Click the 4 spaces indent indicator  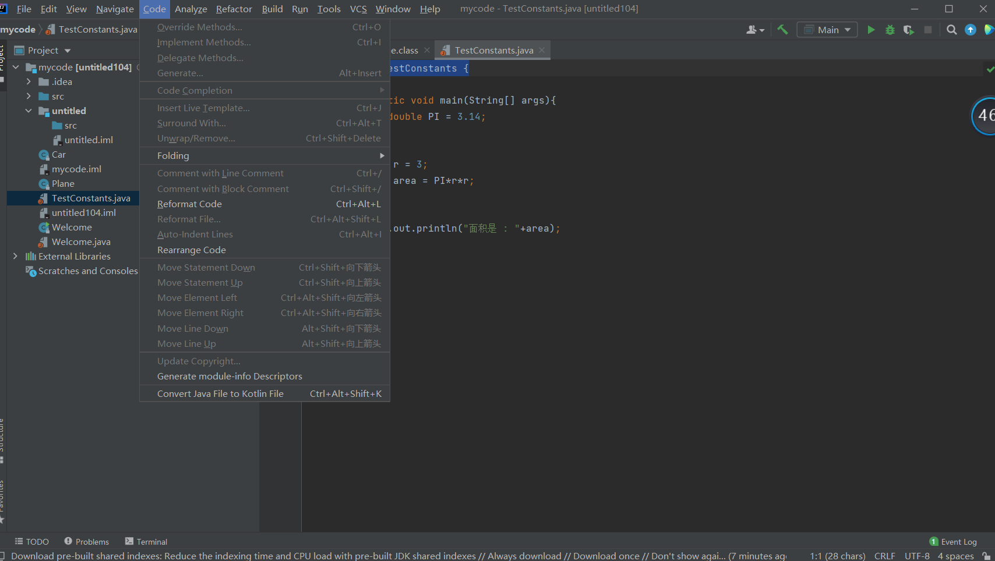pos(955,556)
